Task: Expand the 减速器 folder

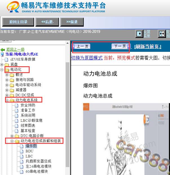Action: tap(7, 90)
